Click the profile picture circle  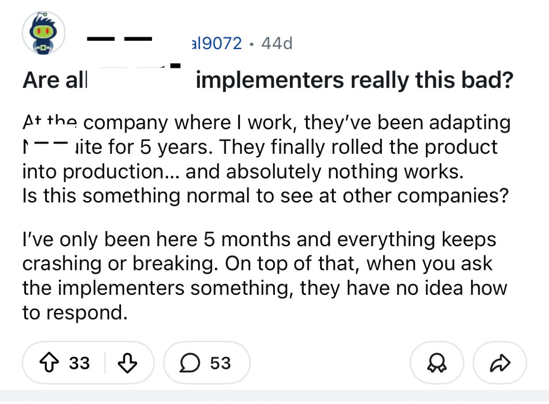[44, 33]
